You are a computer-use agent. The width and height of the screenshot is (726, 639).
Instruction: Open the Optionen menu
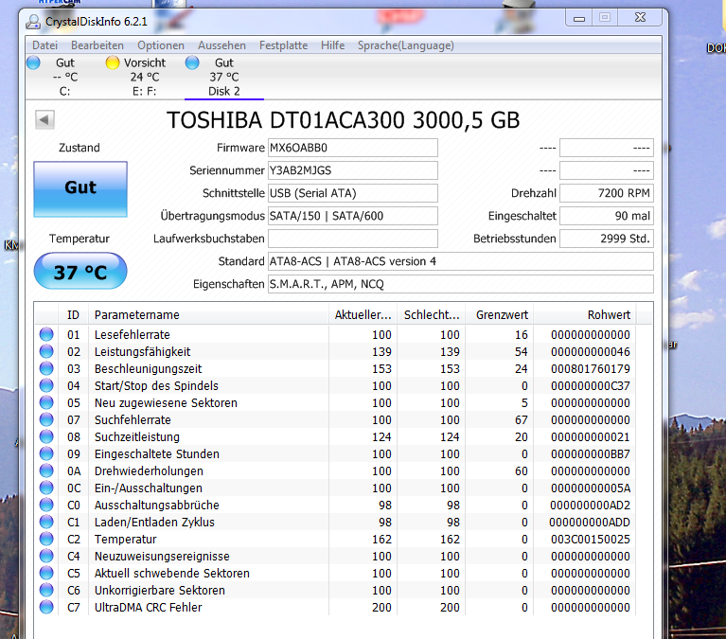pos(161,45)
